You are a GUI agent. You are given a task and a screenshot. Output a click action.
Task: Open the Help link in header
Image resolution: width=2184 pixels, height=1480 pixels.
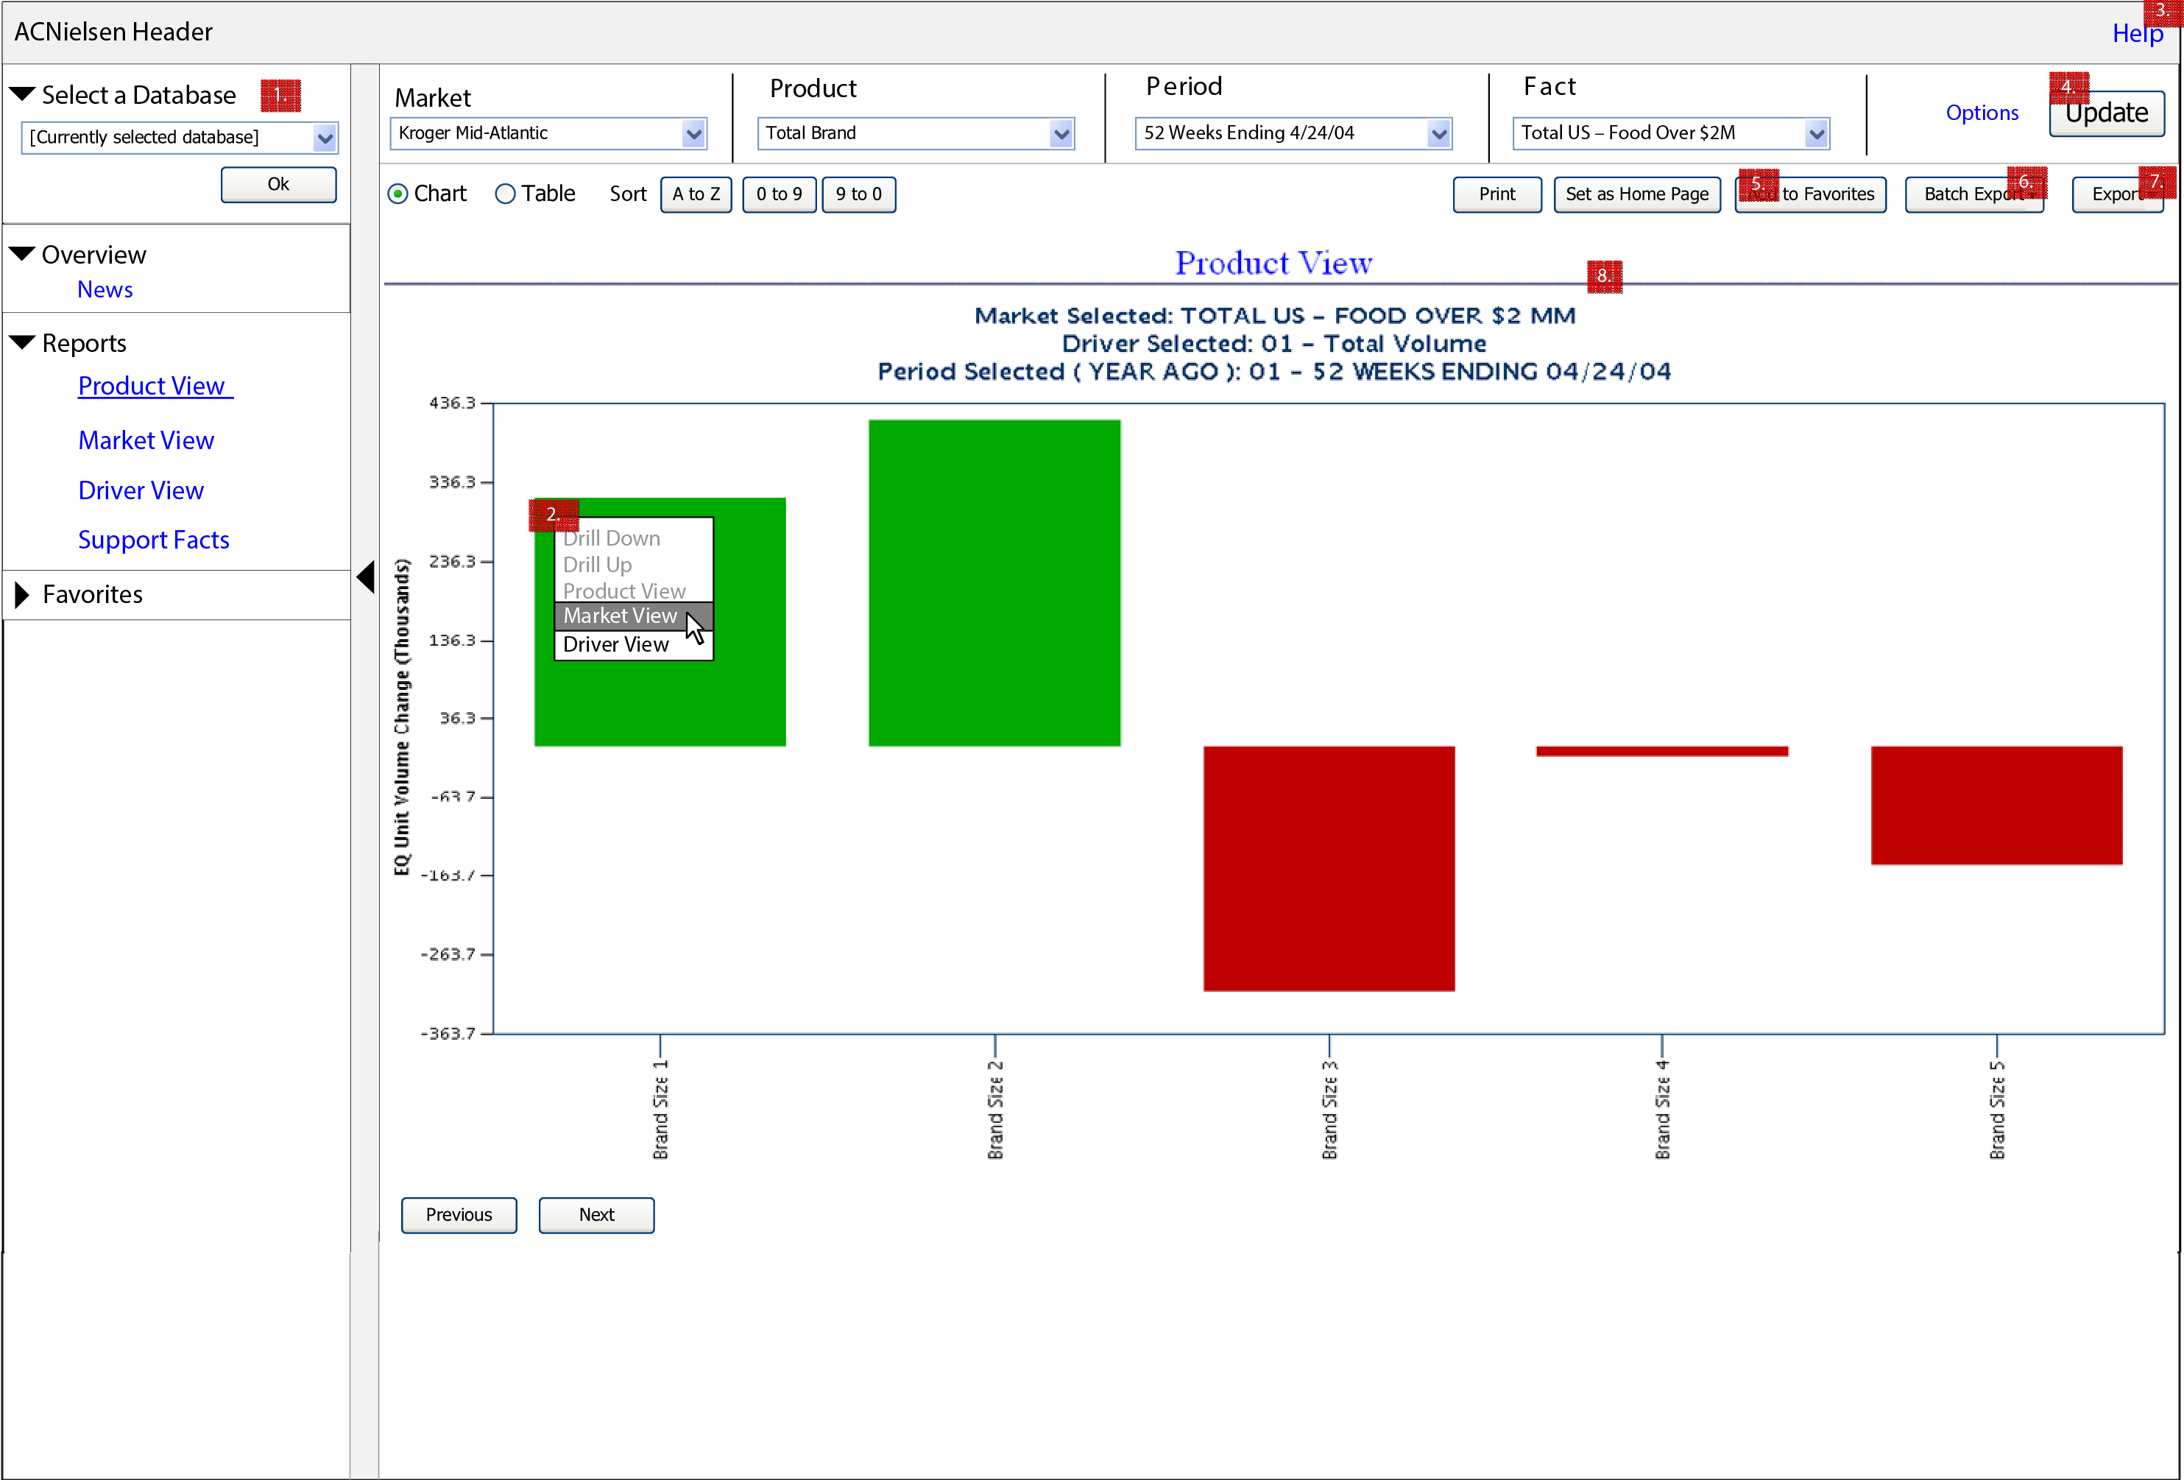tap(2138, 33)
